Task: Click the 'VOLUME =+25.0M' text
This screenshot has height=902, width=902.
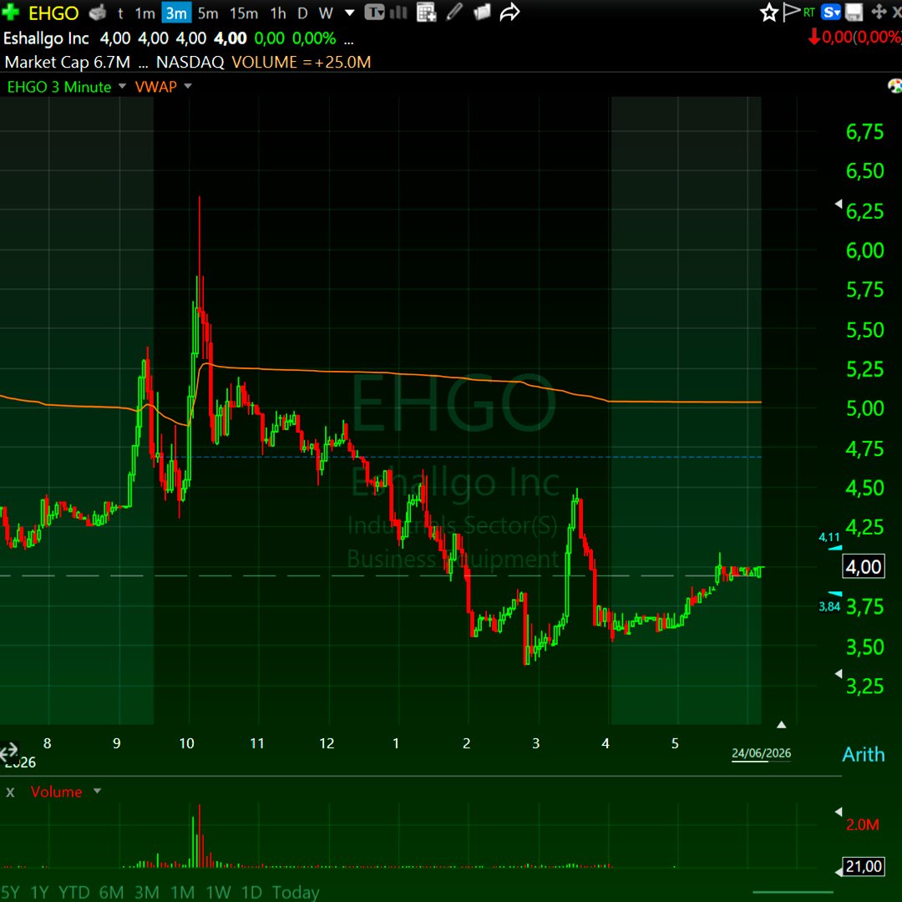Action: click(x=301, y=62)
